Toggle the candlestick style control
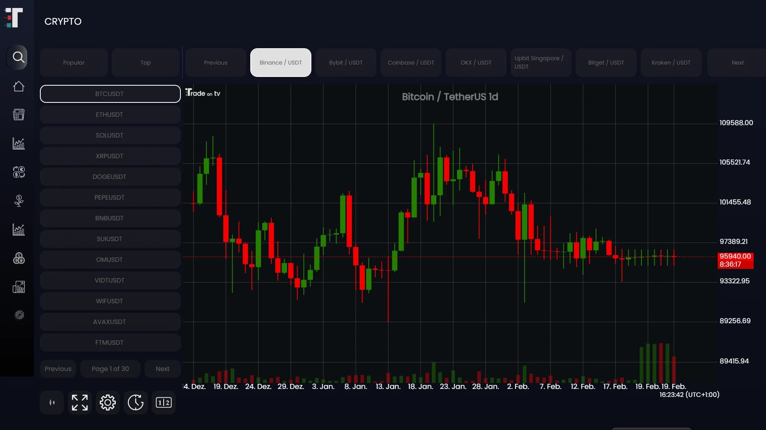Viewport: 766px width, 430px height. click(x=51, y=403)
